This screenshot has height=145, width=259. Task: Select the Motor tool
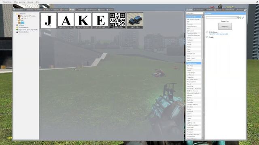(193, 42)
